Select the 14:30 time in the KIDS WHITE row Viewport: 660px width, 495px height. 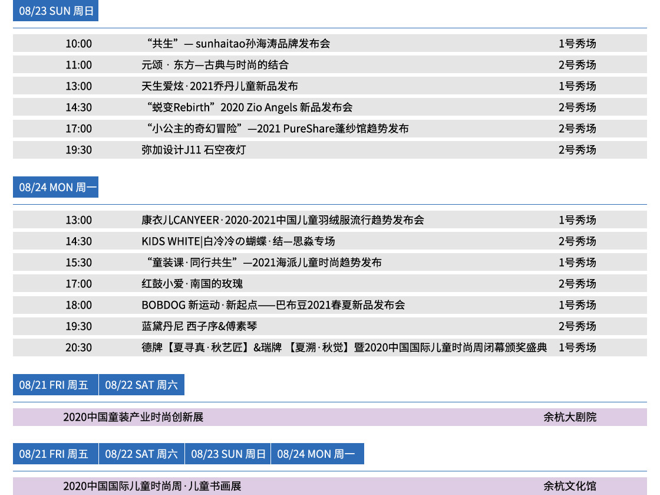click(79, 241)
